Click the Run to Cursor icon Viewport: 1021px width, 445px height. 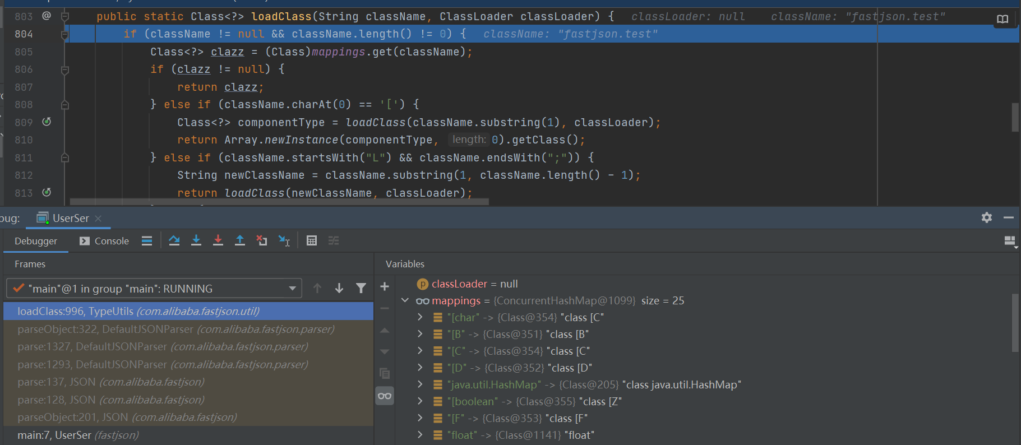[284, 240]
